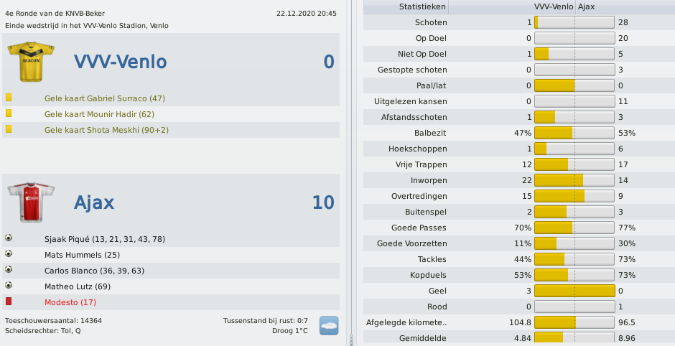Viewport: 675px width, 346px height.
Task: Click the goal ball icon for Mats Hummels
Action: click(9, 254)
